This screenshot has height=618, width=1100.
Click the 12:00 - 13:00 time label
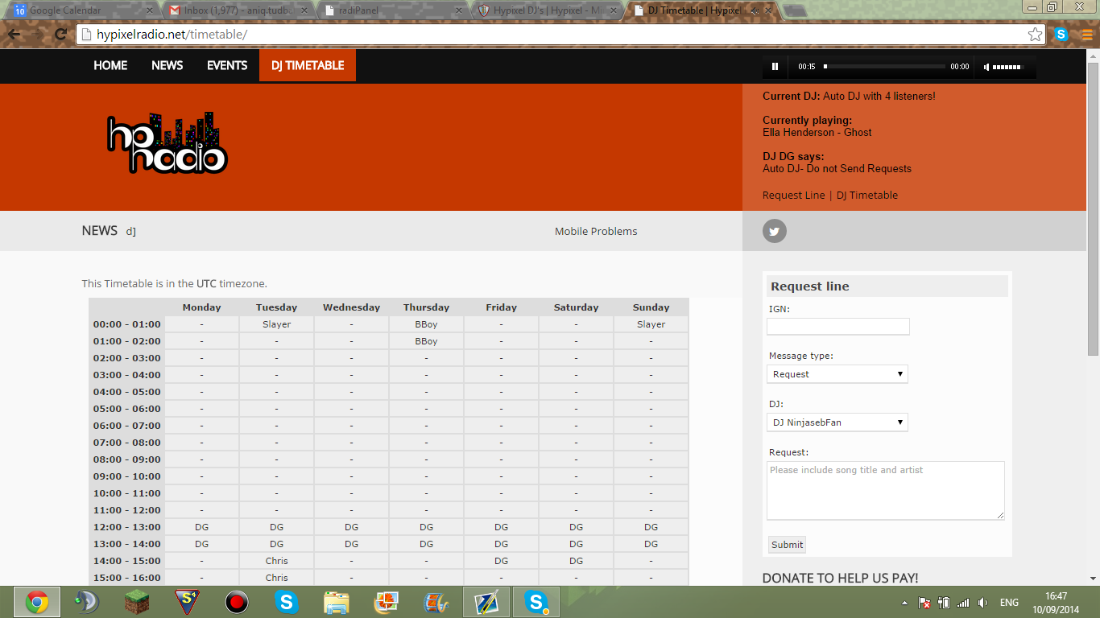[x=126, y=527]
